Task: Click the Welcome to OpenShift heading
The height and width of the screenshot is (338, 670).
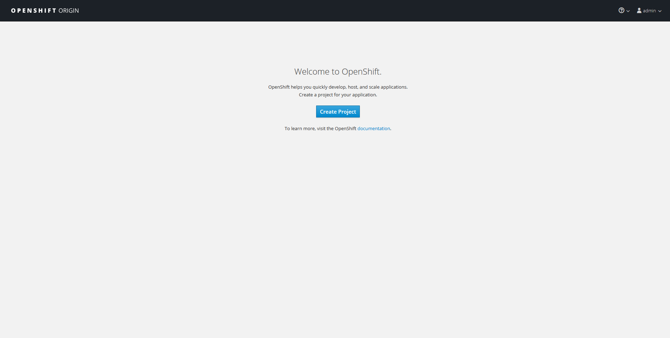Action: point(338,71)
